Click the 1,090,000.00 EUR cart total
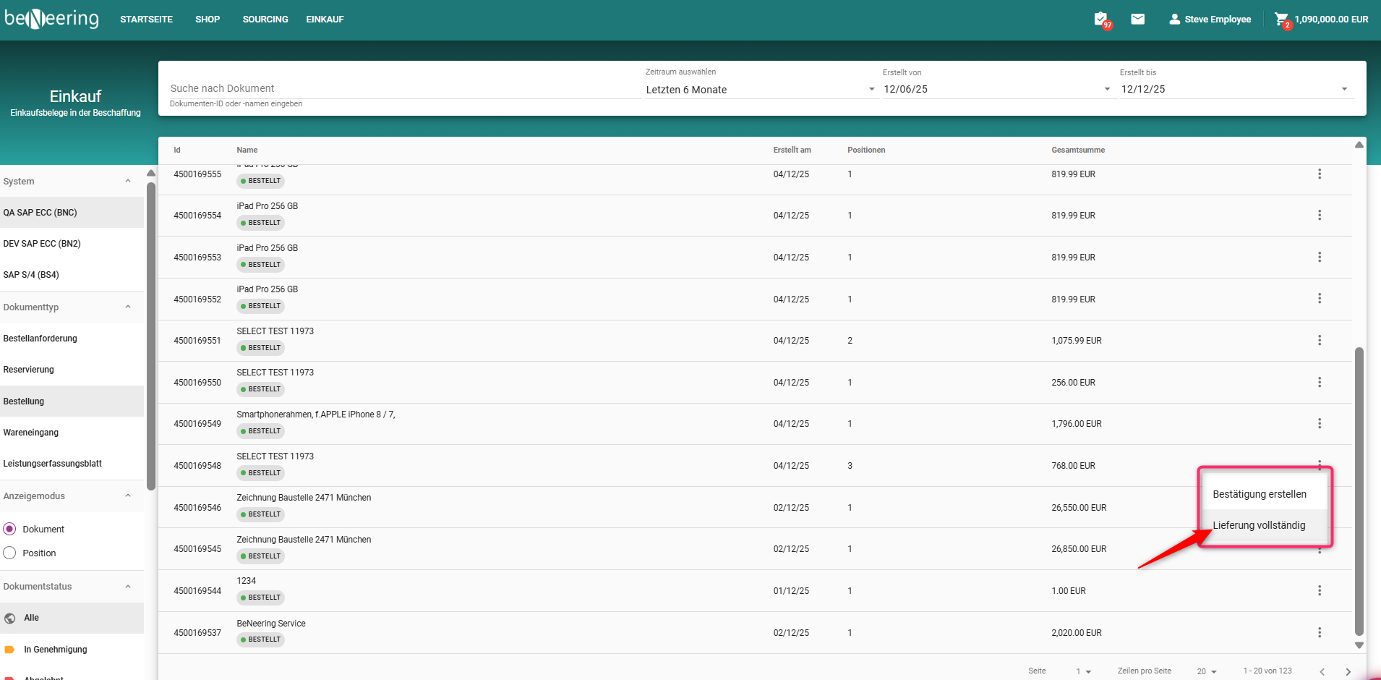Viewport: 1381px width, 680px height. (1331, 20)
